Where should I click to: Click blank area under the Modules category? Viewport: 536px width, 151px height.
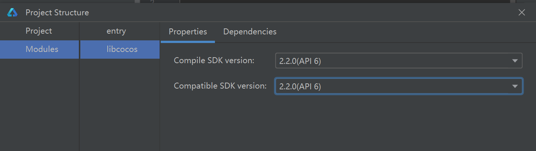tap(39, 105)
